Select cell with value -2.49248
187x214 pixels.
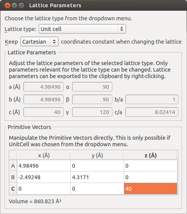[44, 177]
